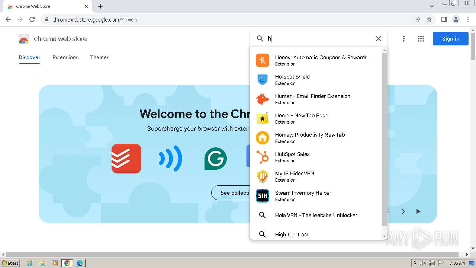This screenshot has width=476, height=268.
Task: Click the taskbar clock showing 7:06 AM
Action: [x=457, y=263]
